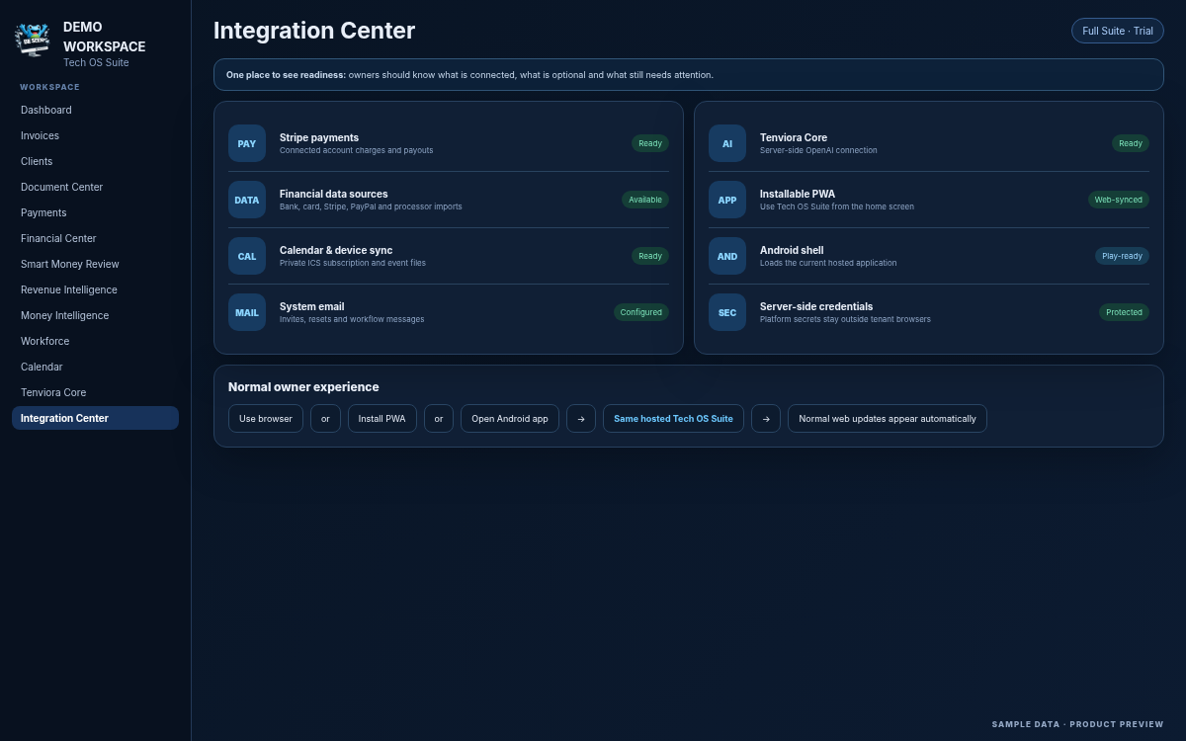Go to Invoices in the sidebar

coord(95,135)
